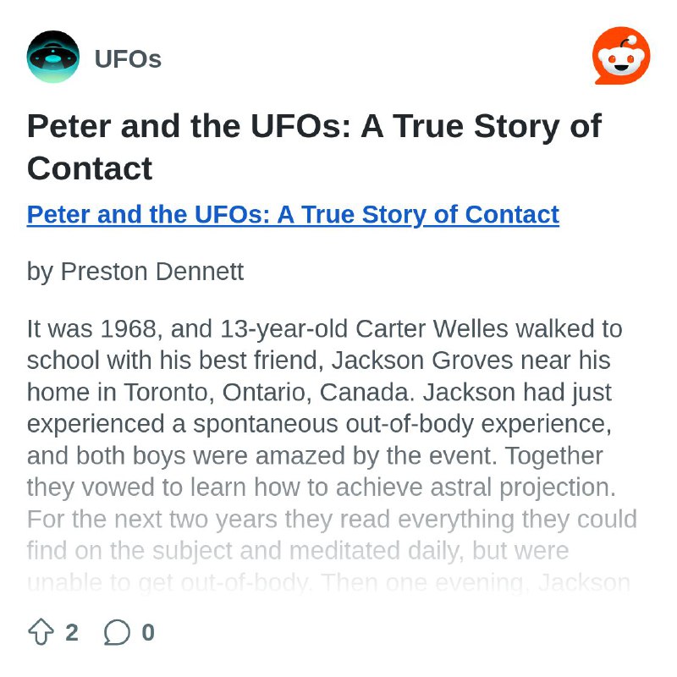Click the 'spontaneous out-of-body experience' phrase
677x677 pixels.
click(403, 424)
